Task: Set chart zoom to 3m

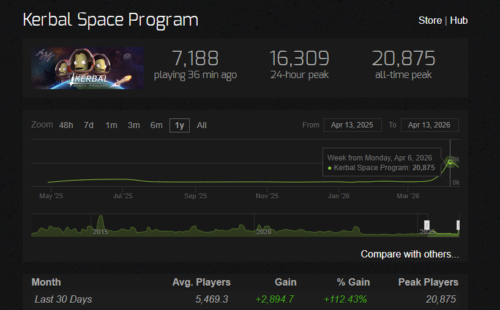Action: coord(134,125)
